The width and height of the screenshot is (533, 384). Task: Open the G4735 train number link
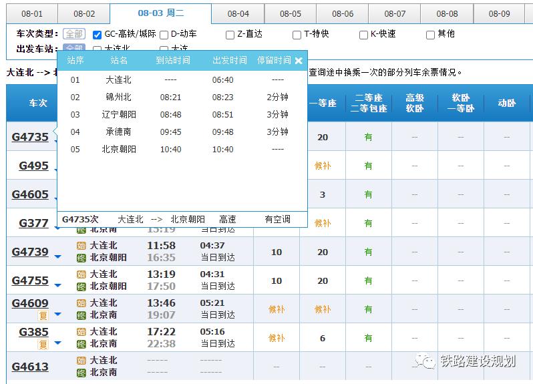[30, 137]
